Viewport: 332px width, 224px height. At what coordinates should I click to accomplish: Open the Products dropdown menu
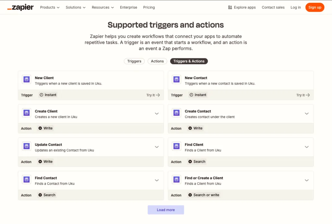pyautogui.click(x=50, y=7)
